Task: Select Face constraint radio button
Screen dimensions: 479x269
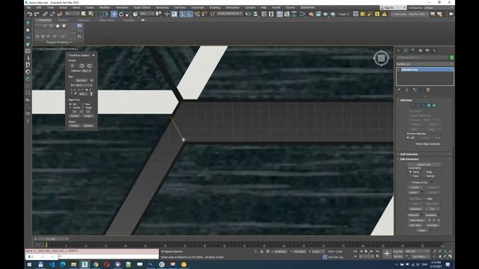Action: click(411, 176)
